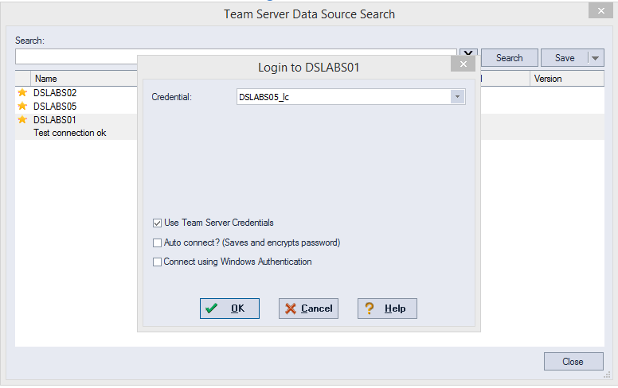Click the Search button
The height and width of the screenshot is (388, 618).
pyautogui.click(x=509, y=58)
